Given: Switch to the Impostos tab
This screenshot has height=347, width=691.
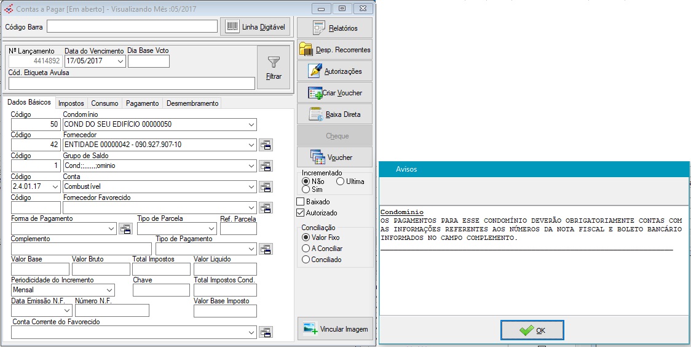Looking at the screenshot, I should (71, 103).
